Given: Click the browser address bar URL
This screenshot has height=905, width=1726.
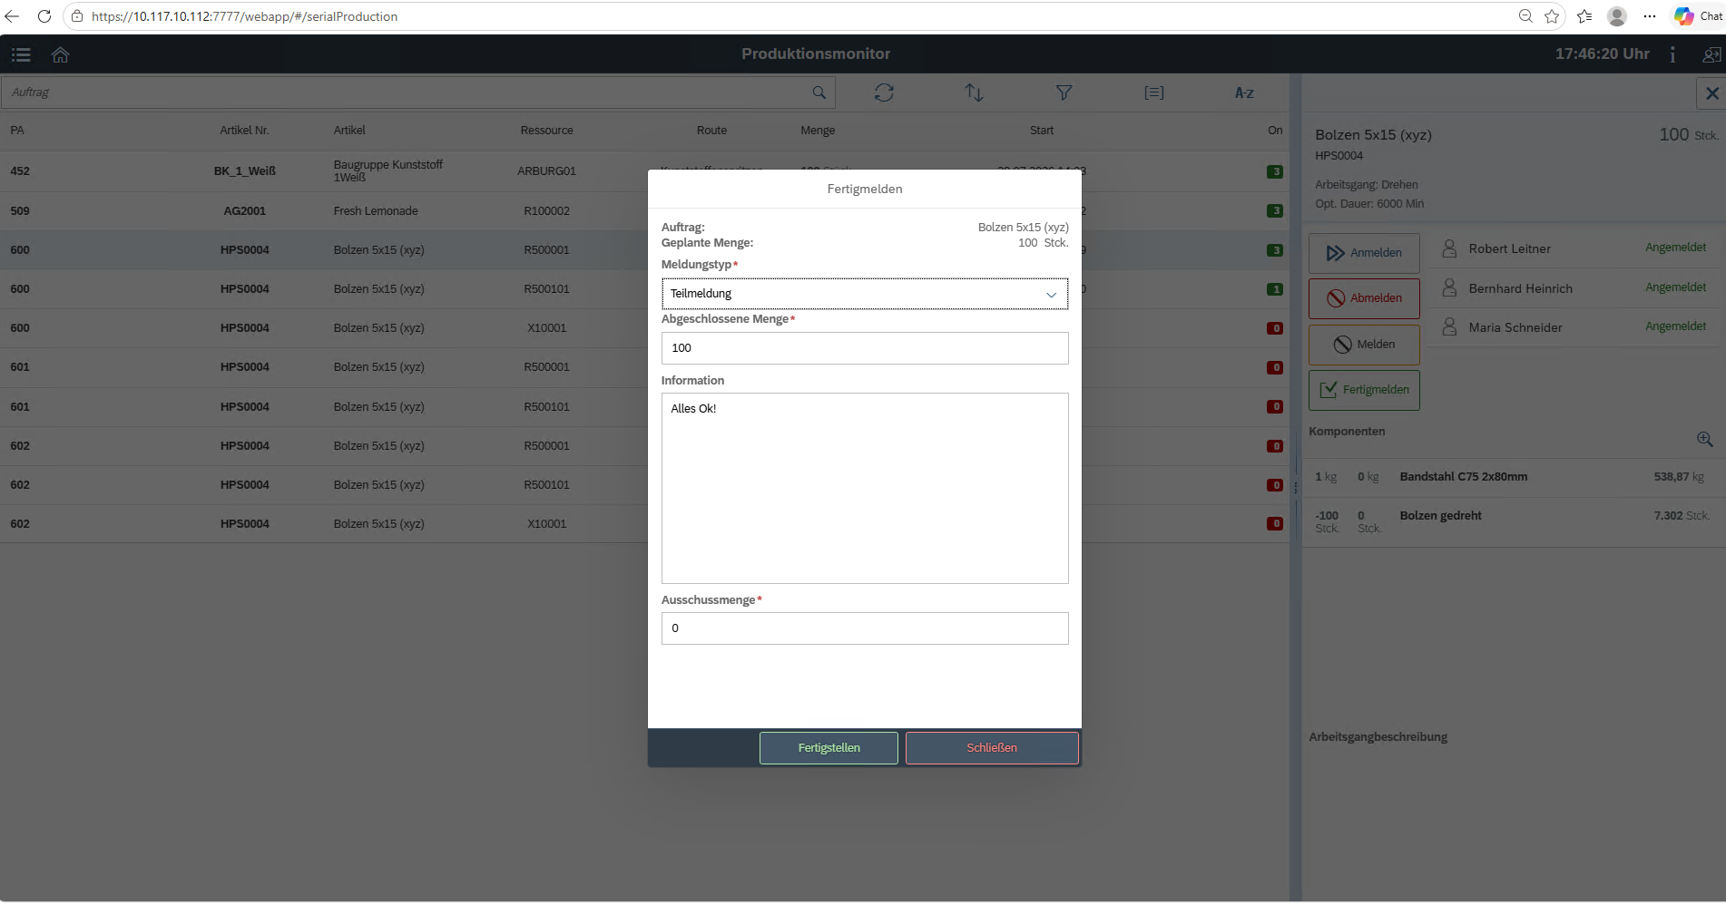Looking at the screenshot, I should 244,16.
